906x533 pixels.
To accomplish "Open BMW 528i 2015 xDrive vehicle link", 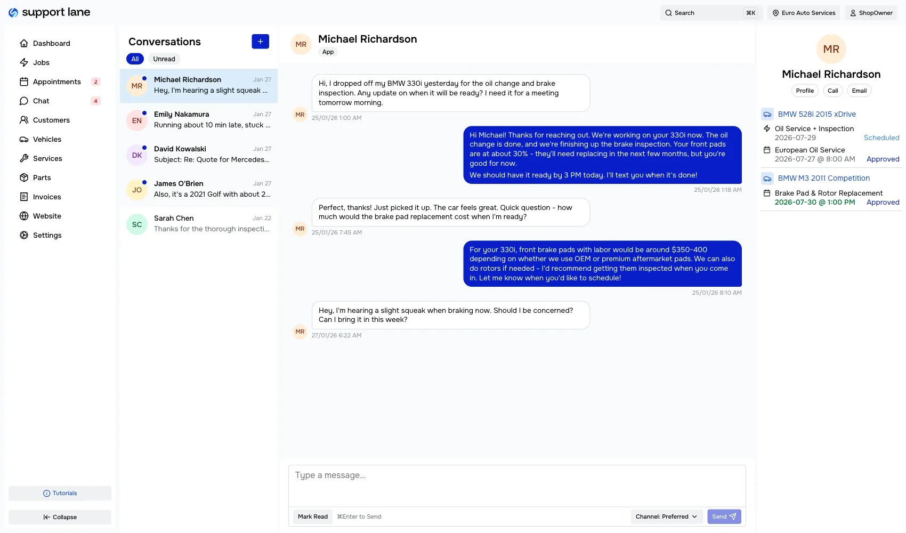I will [x=816, y=114].
